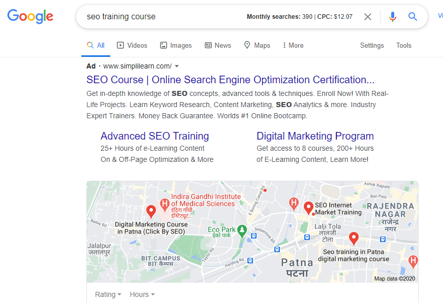
Task: Click the Eco Park tree marker
Action: click(242, 231)
